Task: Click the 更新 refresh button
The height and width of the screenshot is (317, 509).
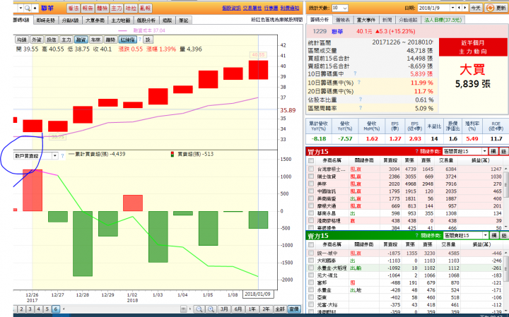Action: coord(496,8)
